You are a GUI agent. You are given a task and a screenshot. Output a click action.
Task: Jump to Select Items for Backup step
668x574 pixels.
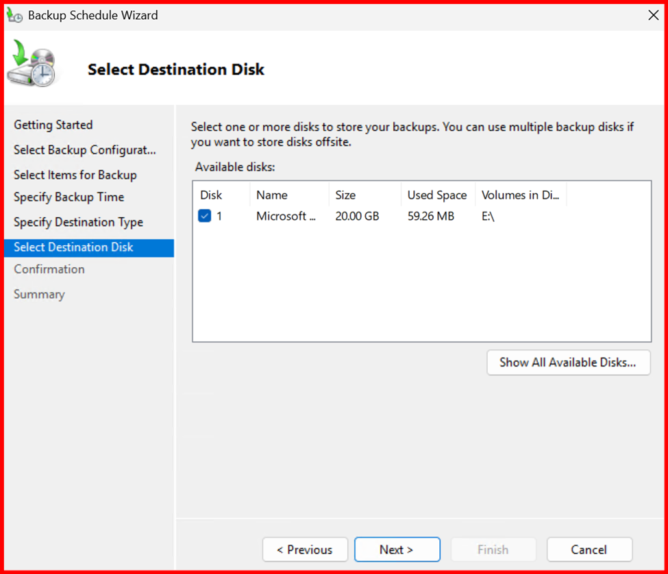75,175
